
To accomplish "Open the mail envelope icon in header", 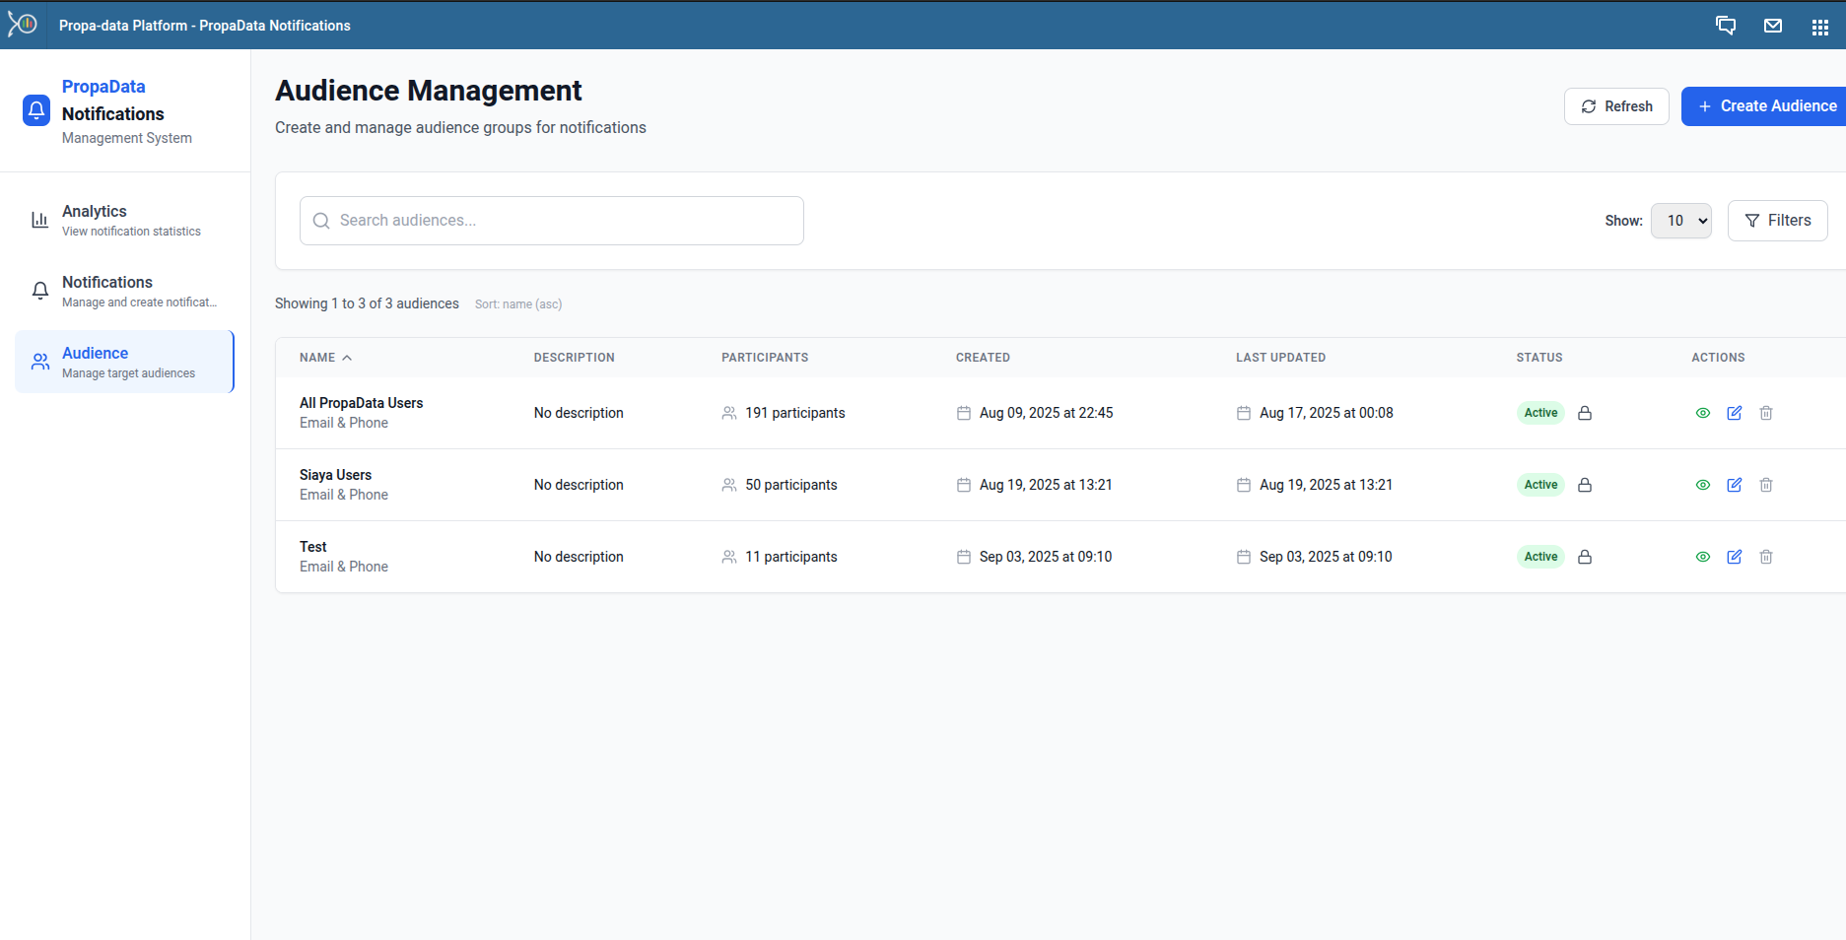I will [1772, 26].
